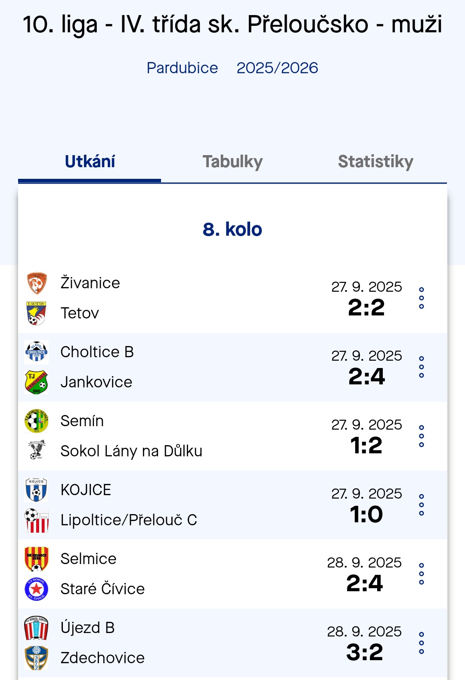This screenshot has height=680, width=465.
Task: Click the Zdechovice club crest
Action: (37, 658)
